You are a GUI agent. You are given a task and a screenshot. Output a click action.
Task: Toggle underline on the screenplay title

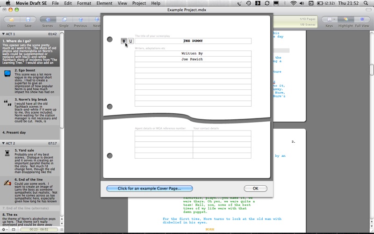[x=130, y=41]
